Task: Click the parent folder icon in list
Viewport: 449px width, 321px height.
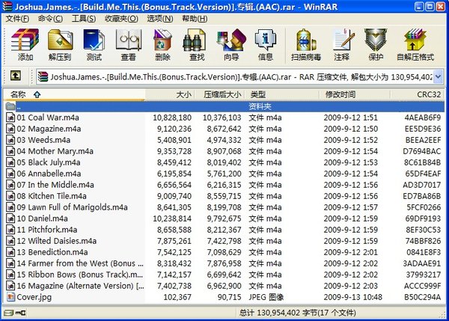Action: tap(10, 106)
